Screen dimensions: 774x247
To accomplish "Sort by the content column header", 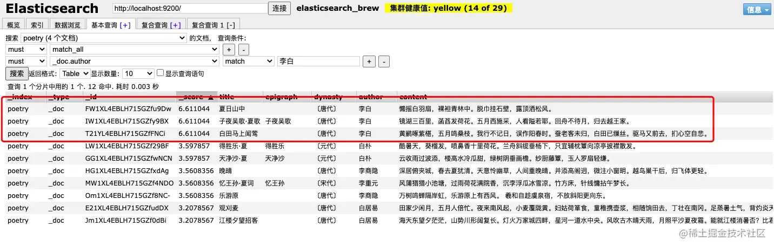I will pos(585,97).
